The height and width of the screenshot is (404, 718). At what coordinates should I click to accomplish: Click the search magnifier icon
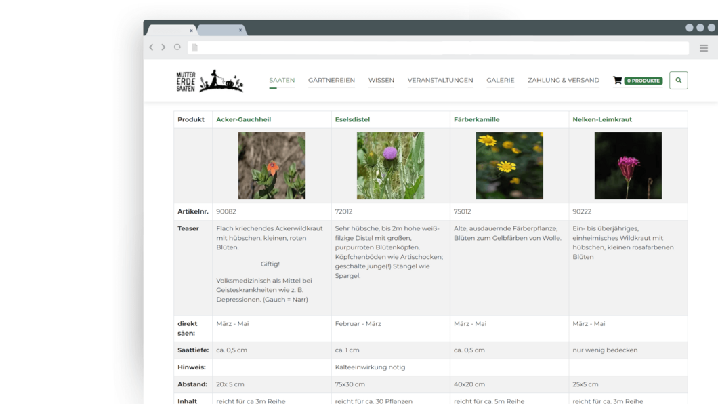[x=678, y=80]
